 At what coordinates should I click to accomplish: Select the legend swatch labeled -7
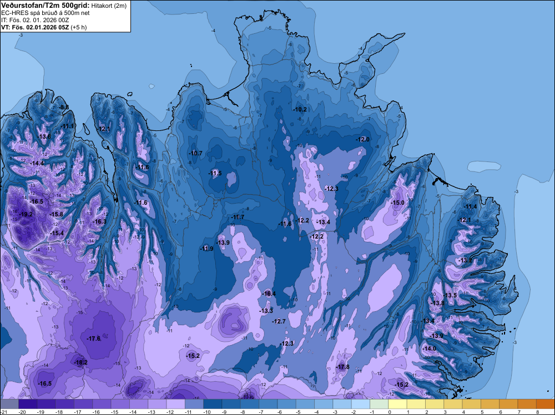tap(268, 404)
